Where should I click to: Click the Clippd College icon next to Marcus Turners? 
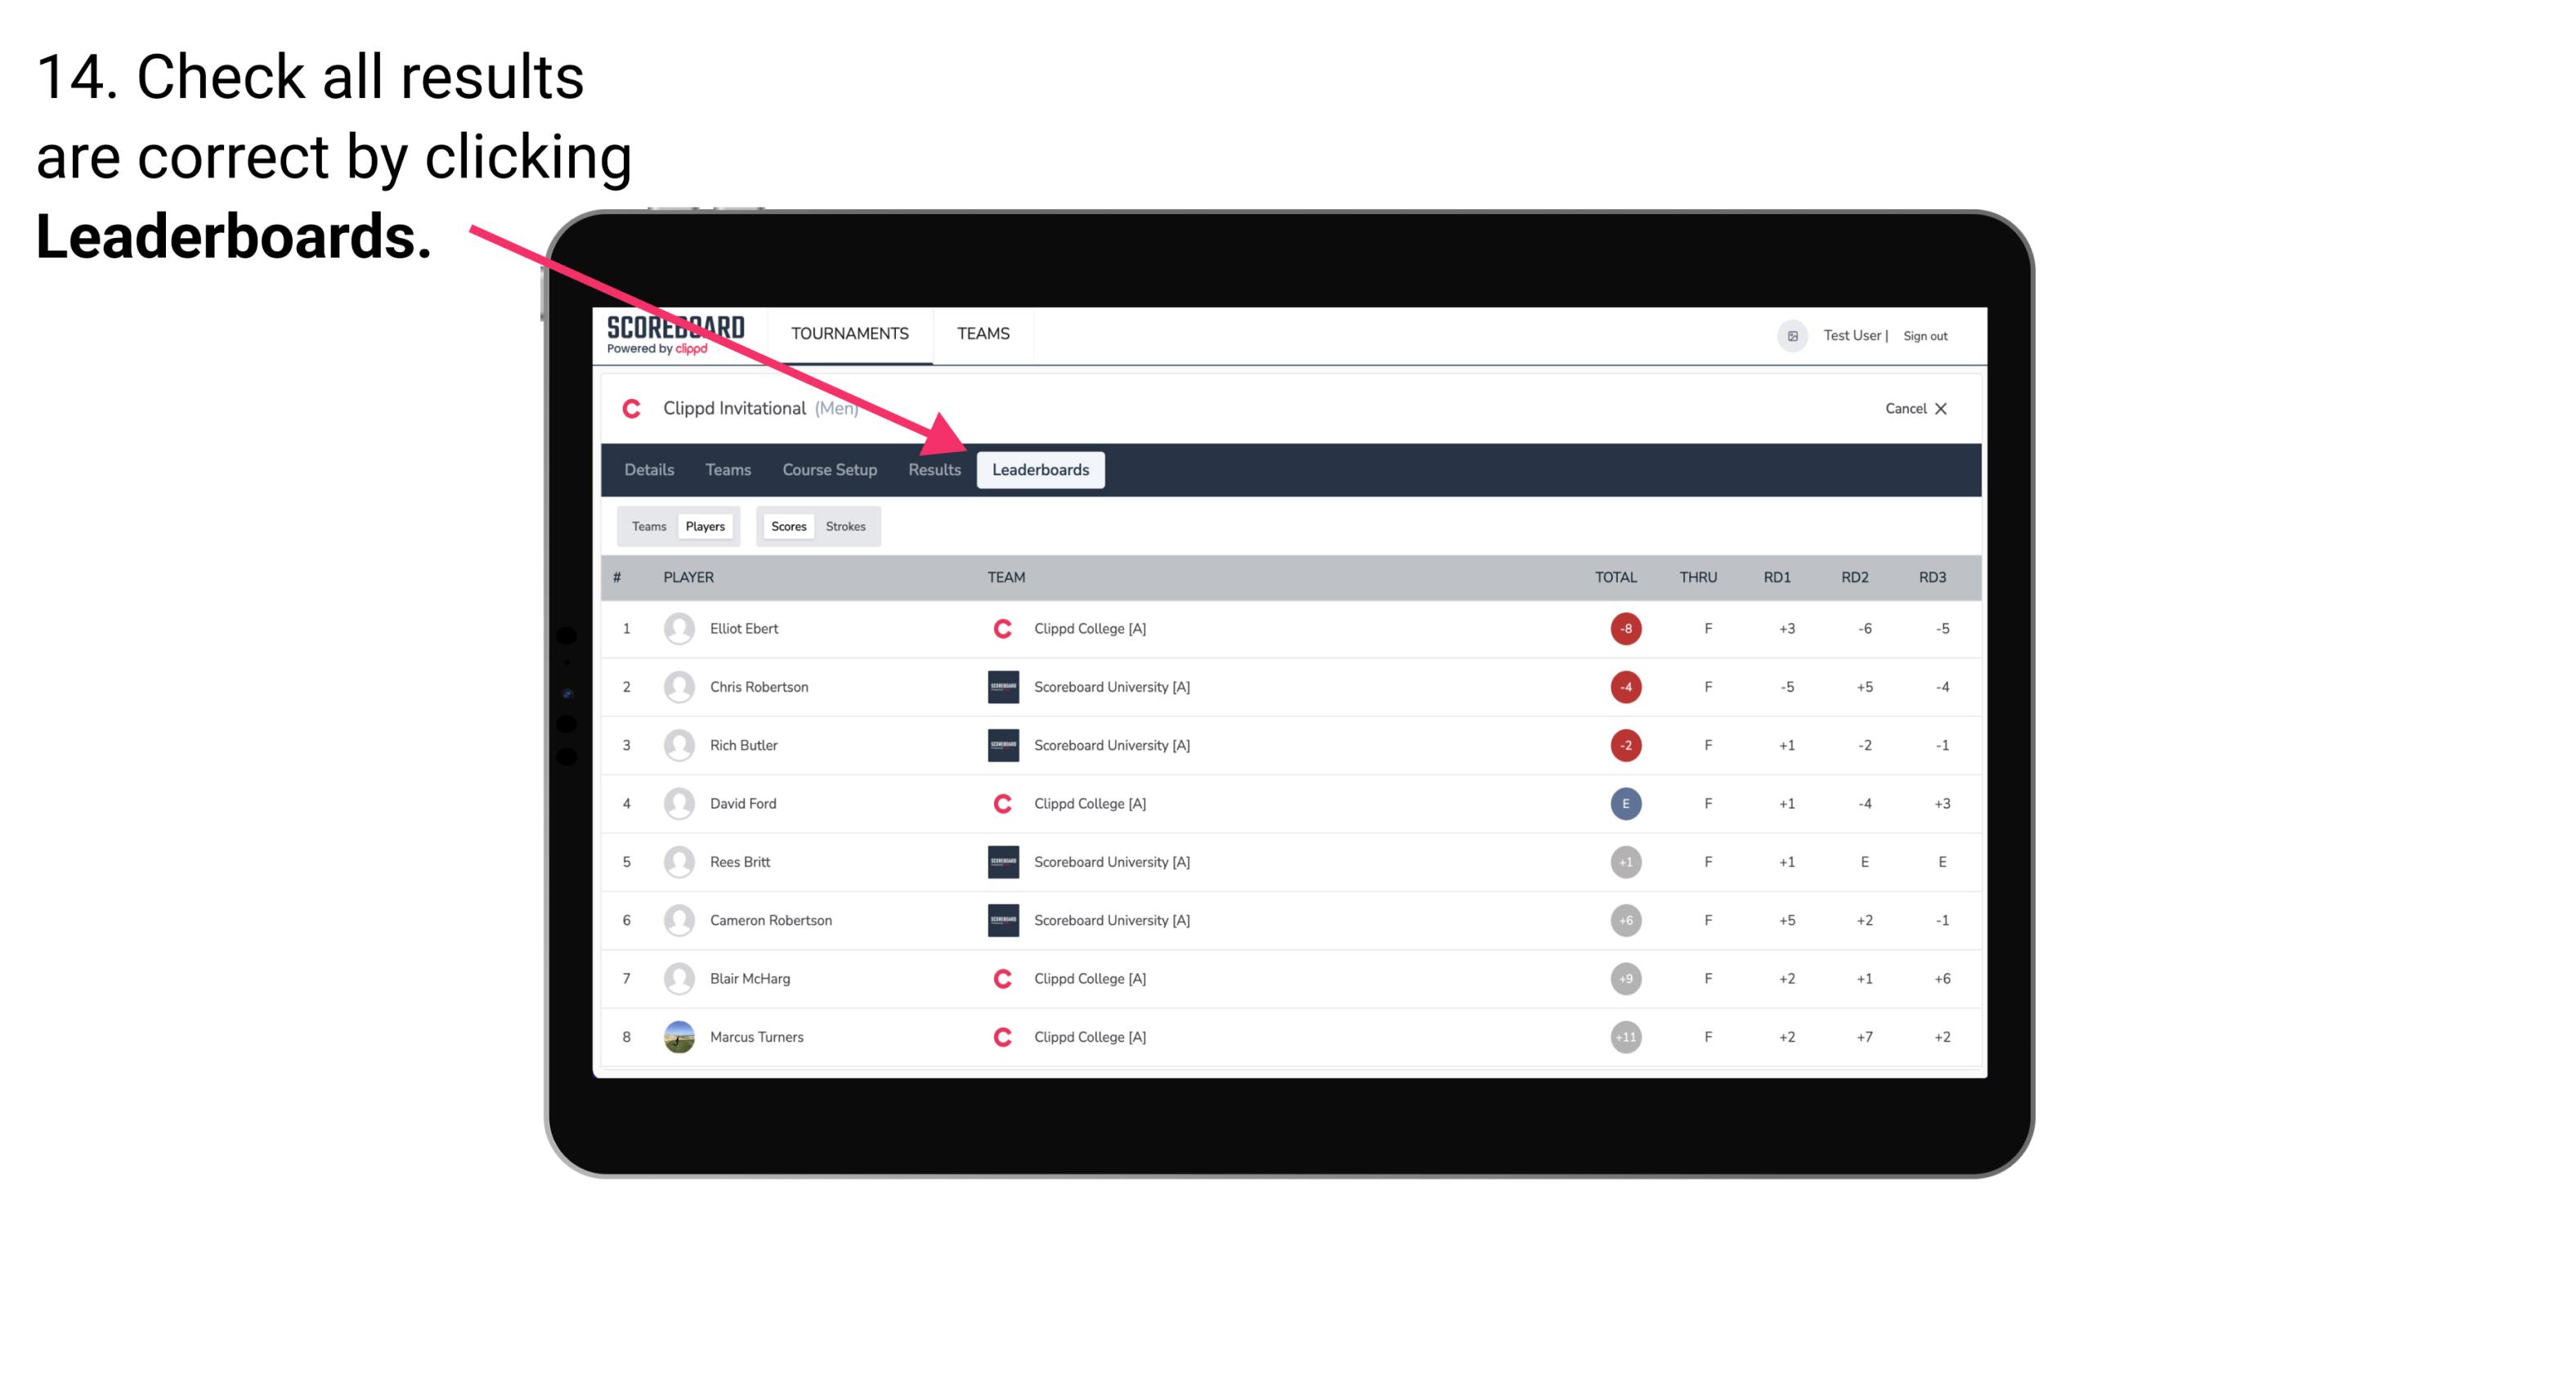click(x=998, y=1036)
